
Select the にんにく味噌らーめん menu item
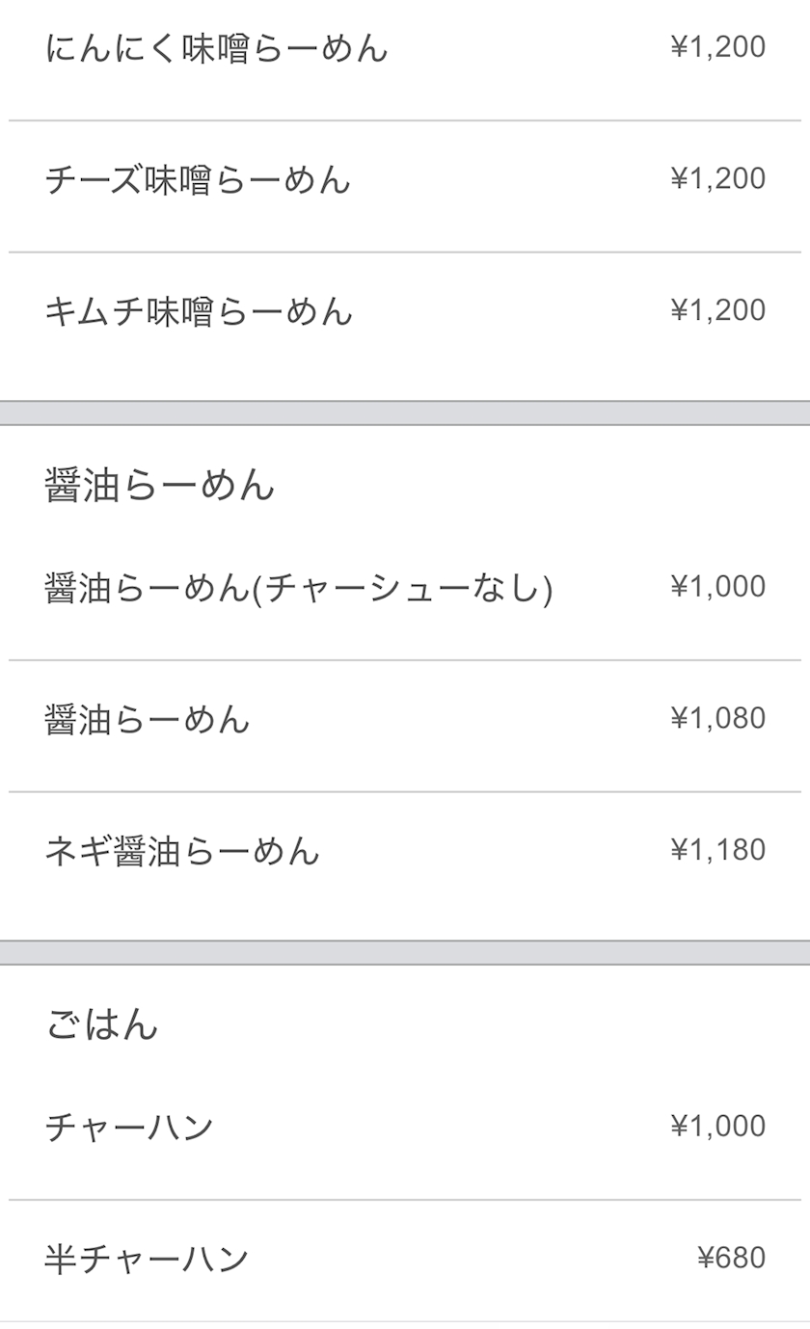(216, 47)
